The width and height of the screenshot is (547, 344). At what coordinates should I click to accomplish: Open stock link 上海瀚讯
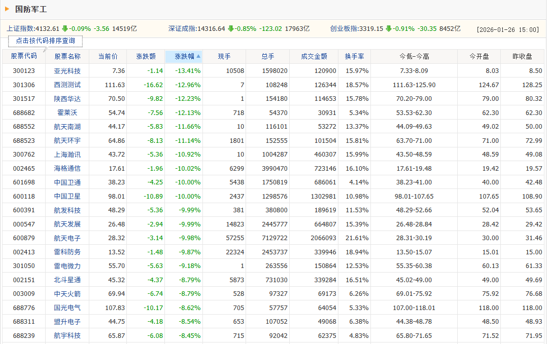(x=67, y=154)
